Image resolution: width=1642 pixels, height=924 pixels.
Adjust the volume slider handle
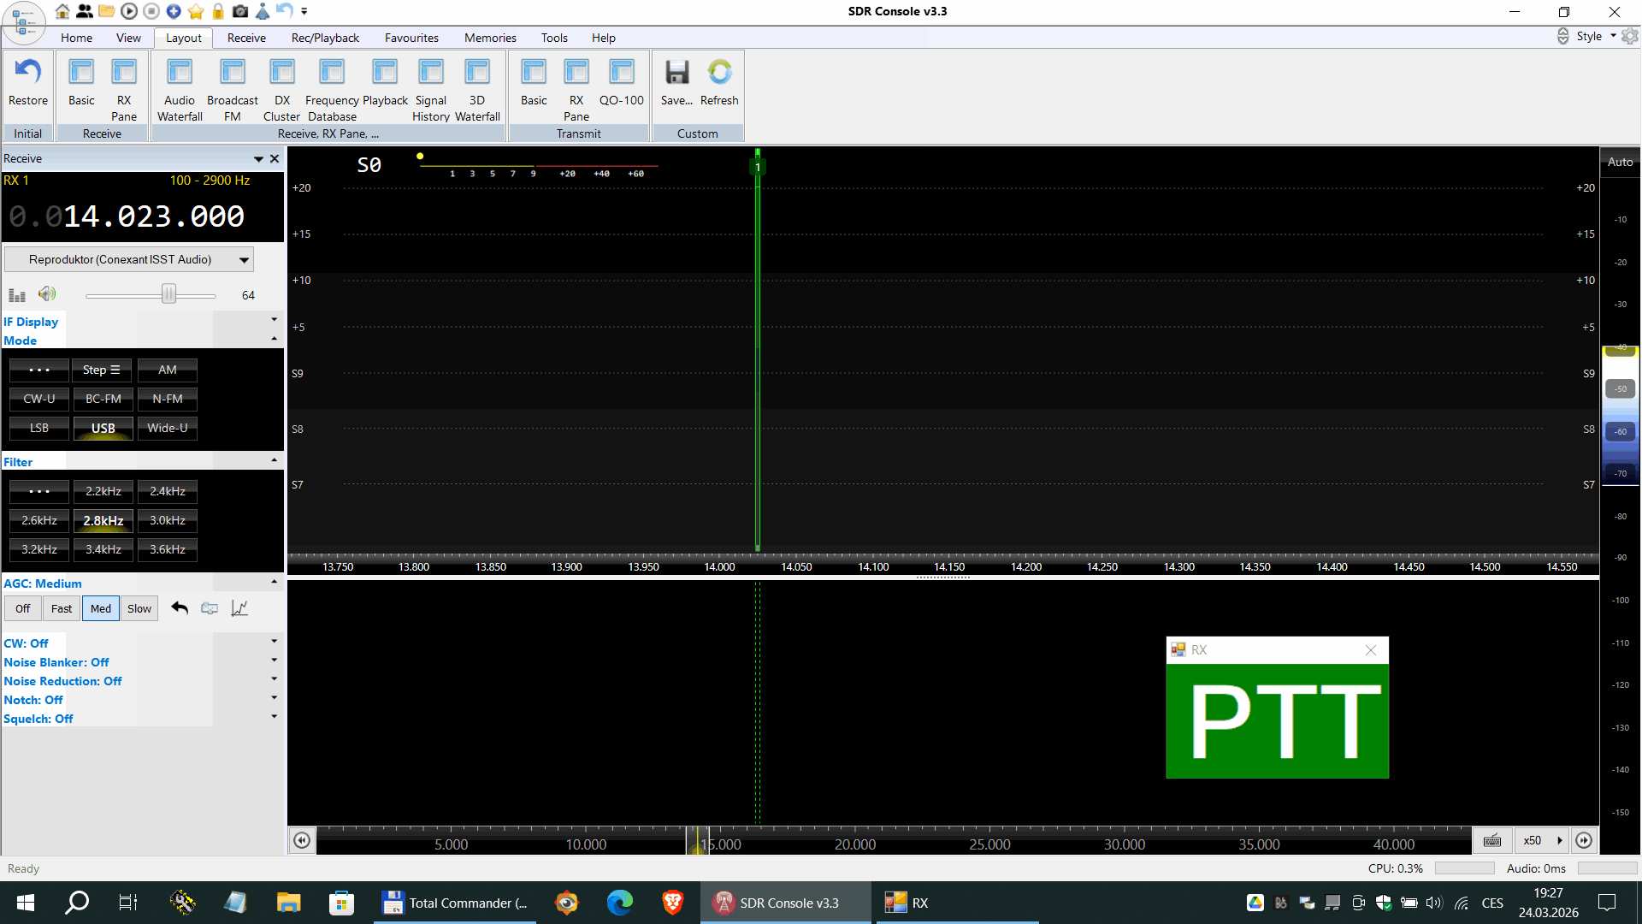(169, 294)
